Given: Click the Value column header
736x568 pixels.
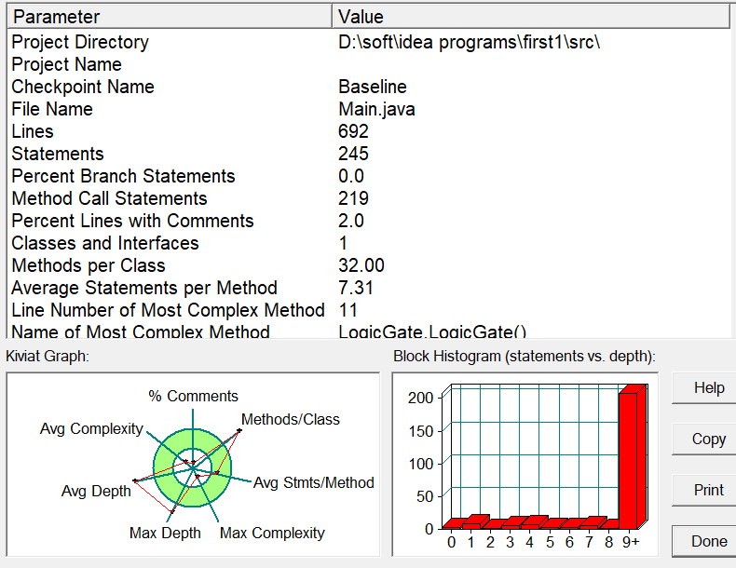Looking at the screenshot, I should [531, 17].
